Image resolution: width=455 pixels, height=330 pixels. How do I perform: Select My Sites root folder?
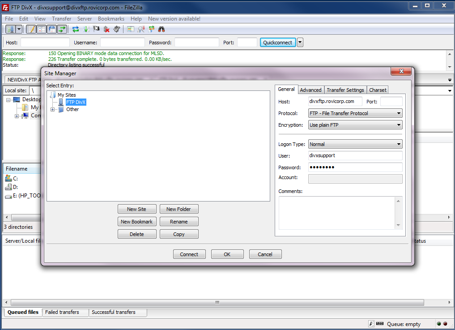coord(67,95)
